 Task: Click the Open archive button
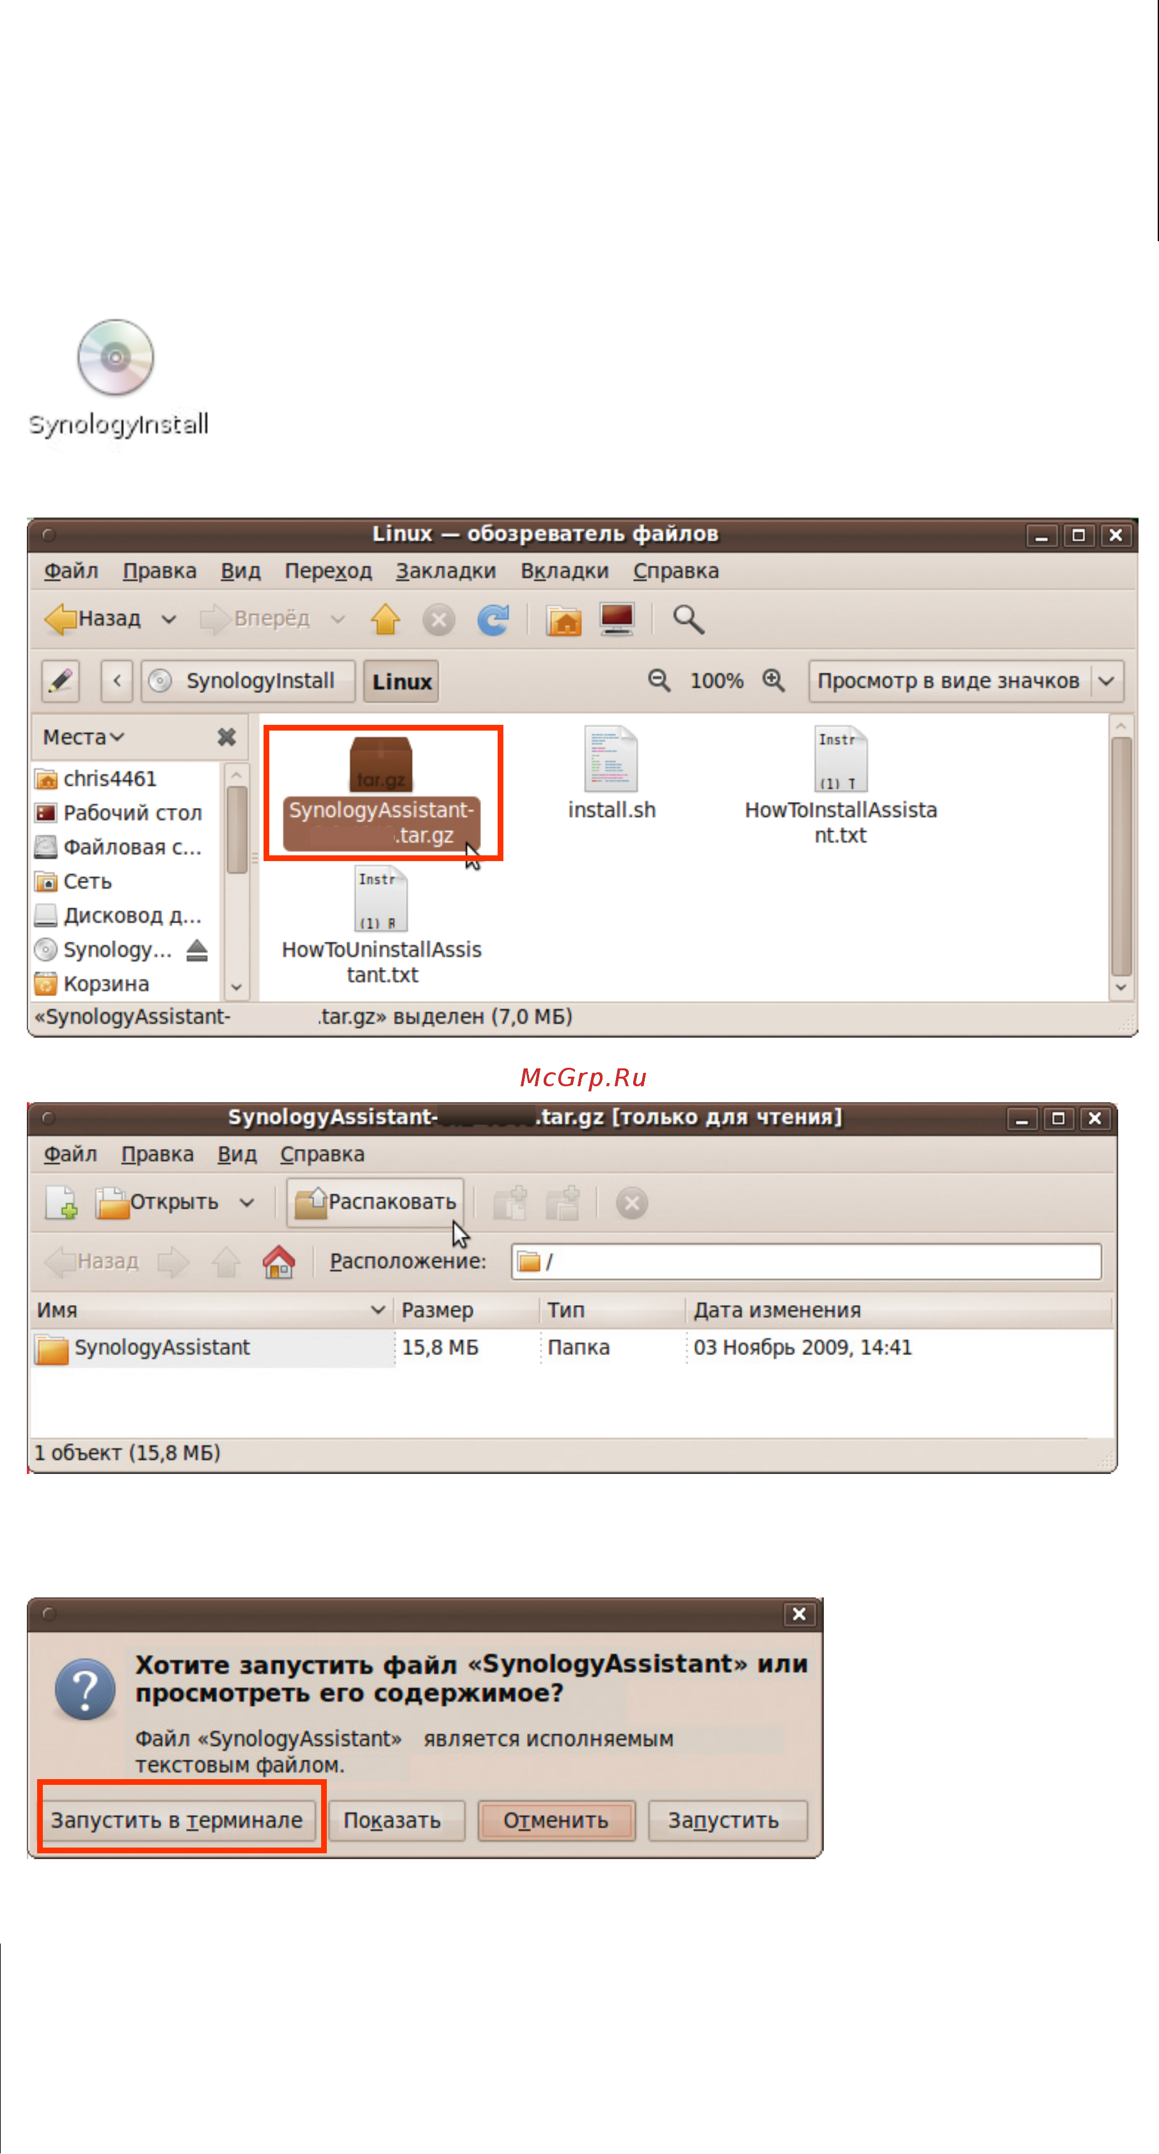[157, 1203]
